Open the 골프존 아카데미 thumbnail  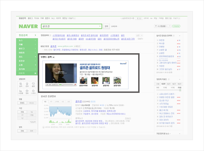click(x=84, y=81)
